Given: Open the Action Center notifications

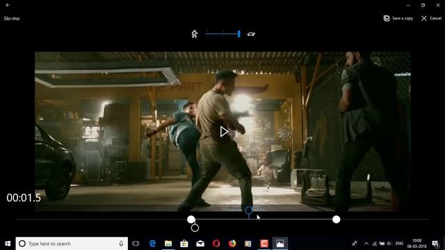Looking at the screenshot, I should (x=435, y=244).
